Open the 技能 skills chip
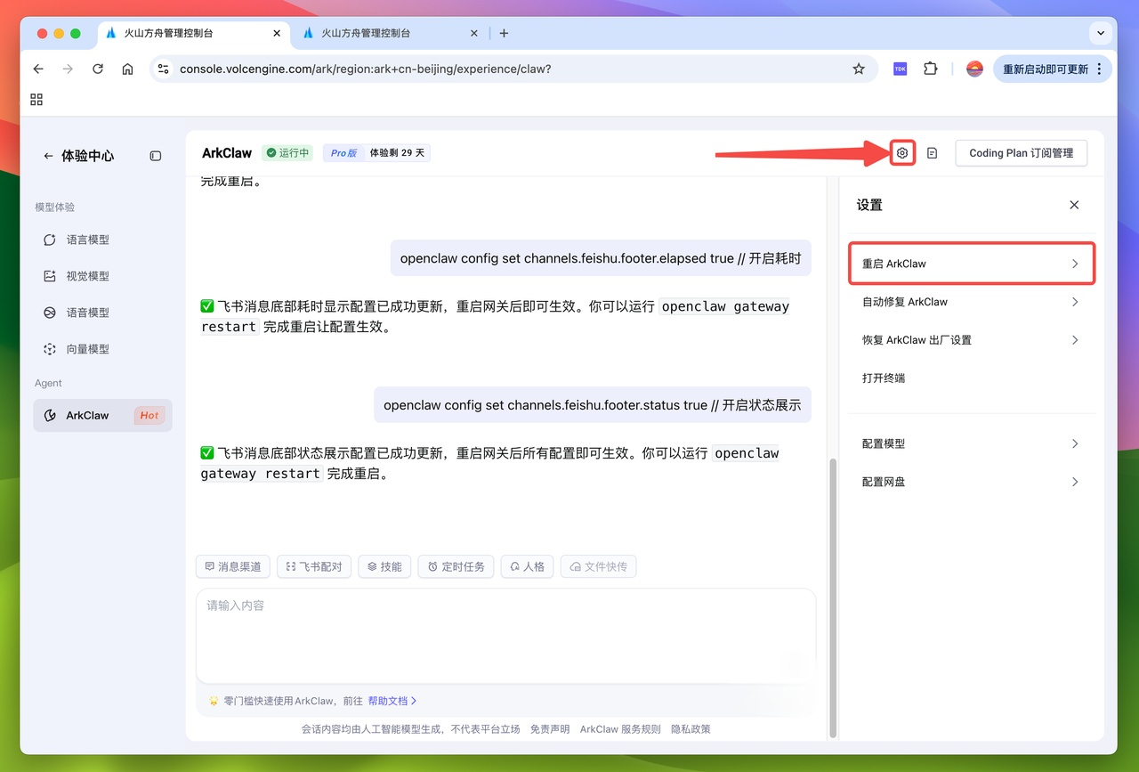The width and height of the screenshot is (1139, 772). 384,566
